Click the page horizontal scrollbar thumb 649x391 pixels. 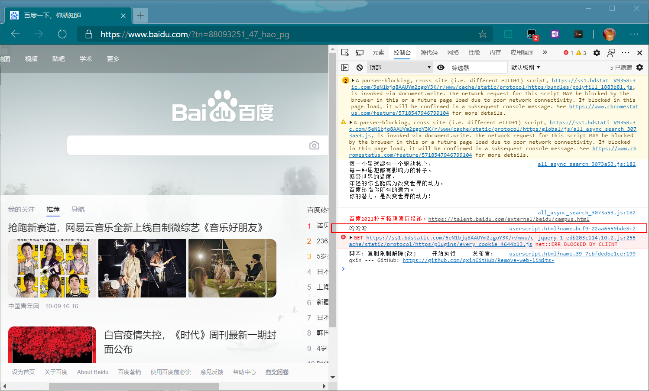134,386
